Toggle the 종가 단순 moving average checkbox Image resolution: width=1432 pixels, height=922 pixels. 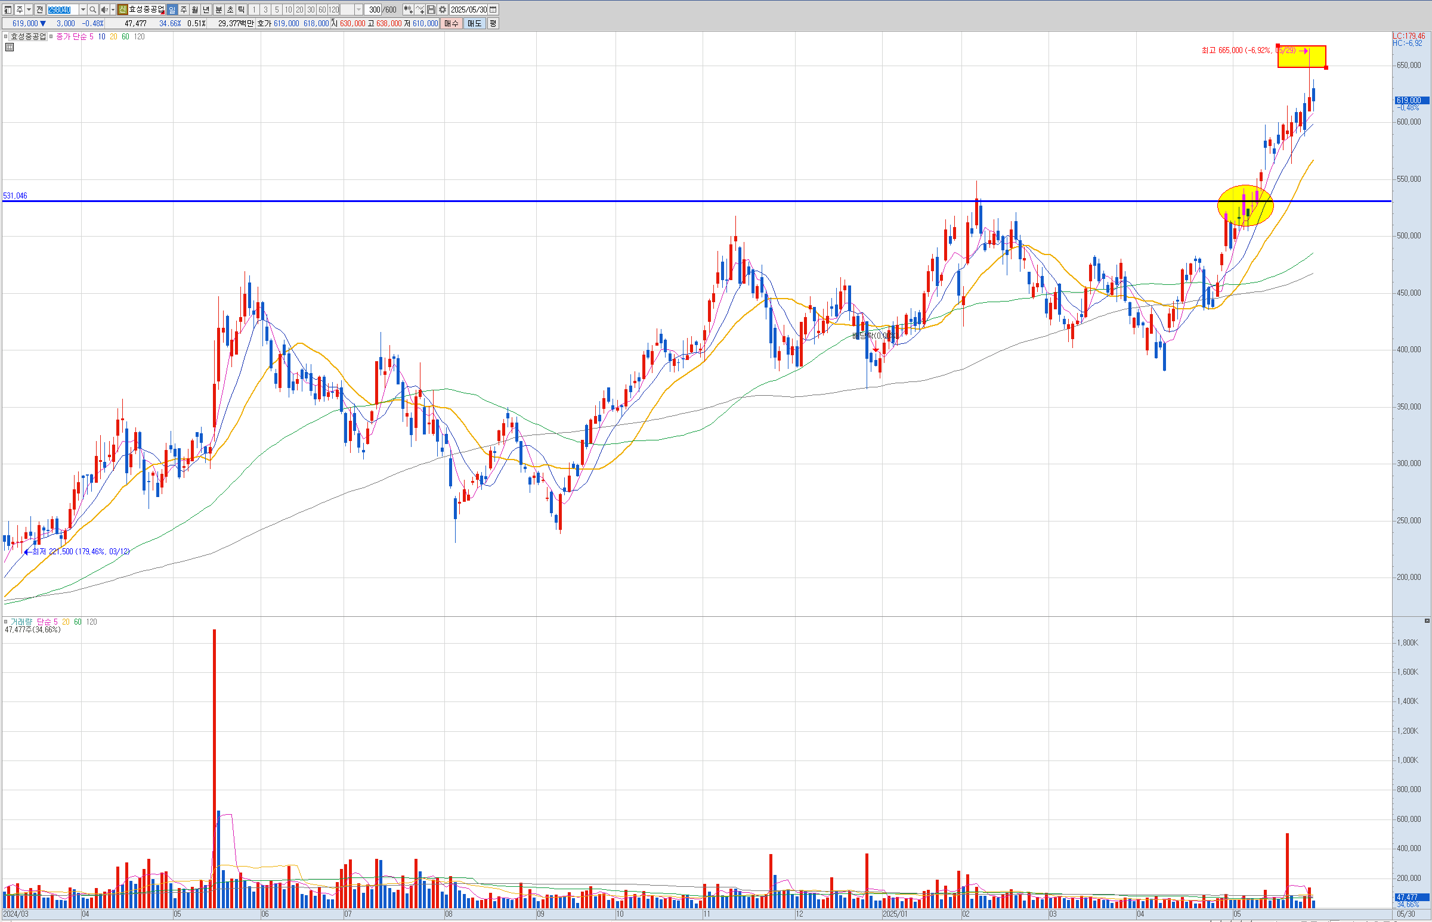(51, 36)
